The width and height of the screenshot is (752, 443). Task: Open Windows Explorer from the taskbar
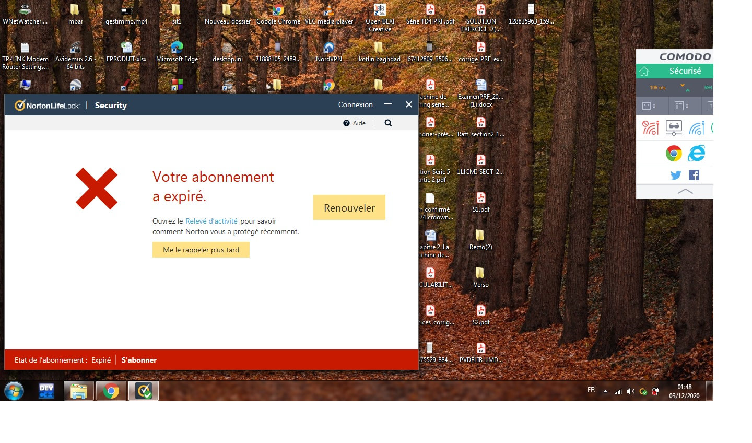(x=79, y=391)
